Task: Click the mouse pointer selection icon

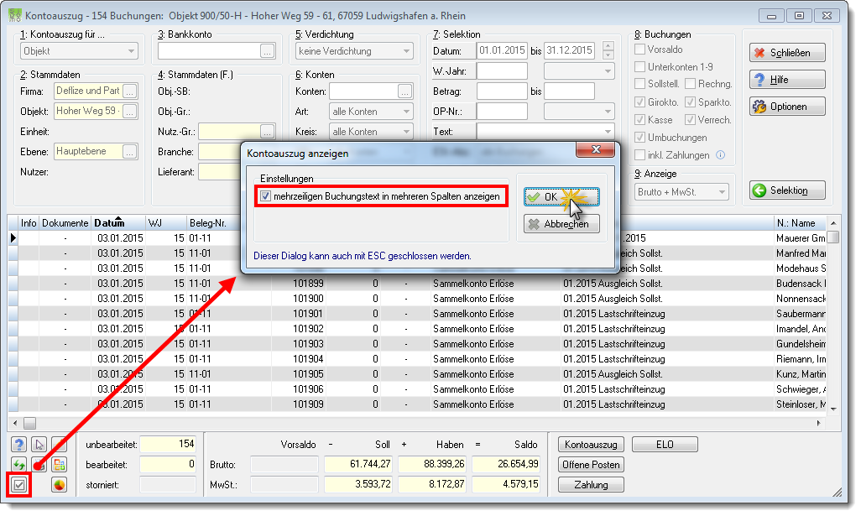Action: click(39, 444)
